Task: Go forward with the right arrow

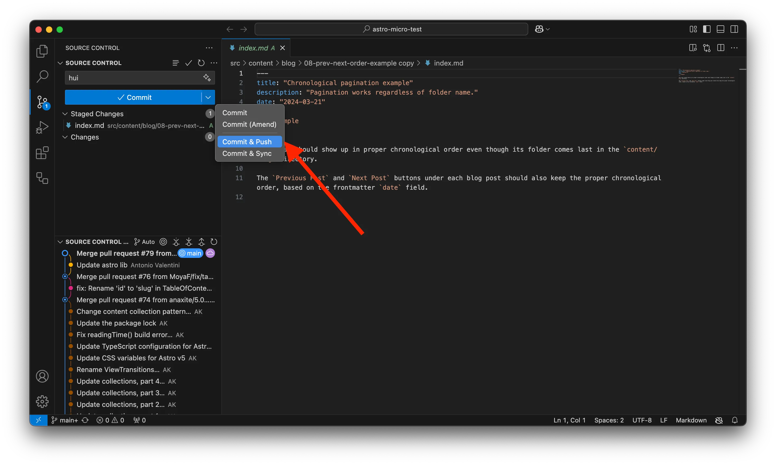Action: (244, 29)
